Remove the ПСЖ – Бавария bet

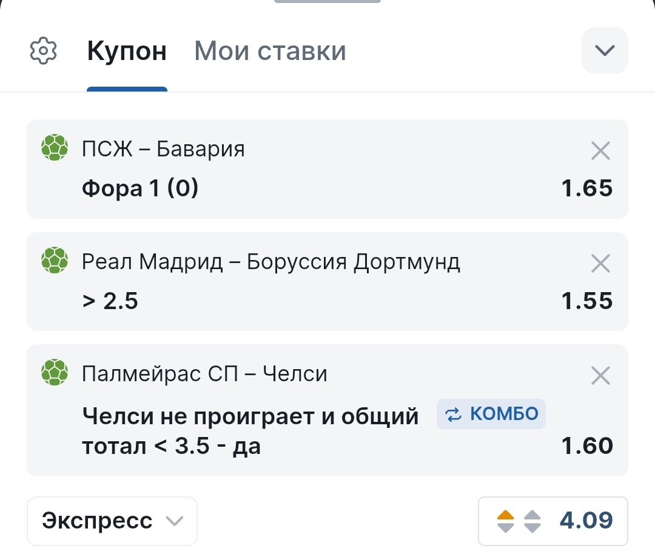(600, 151)
